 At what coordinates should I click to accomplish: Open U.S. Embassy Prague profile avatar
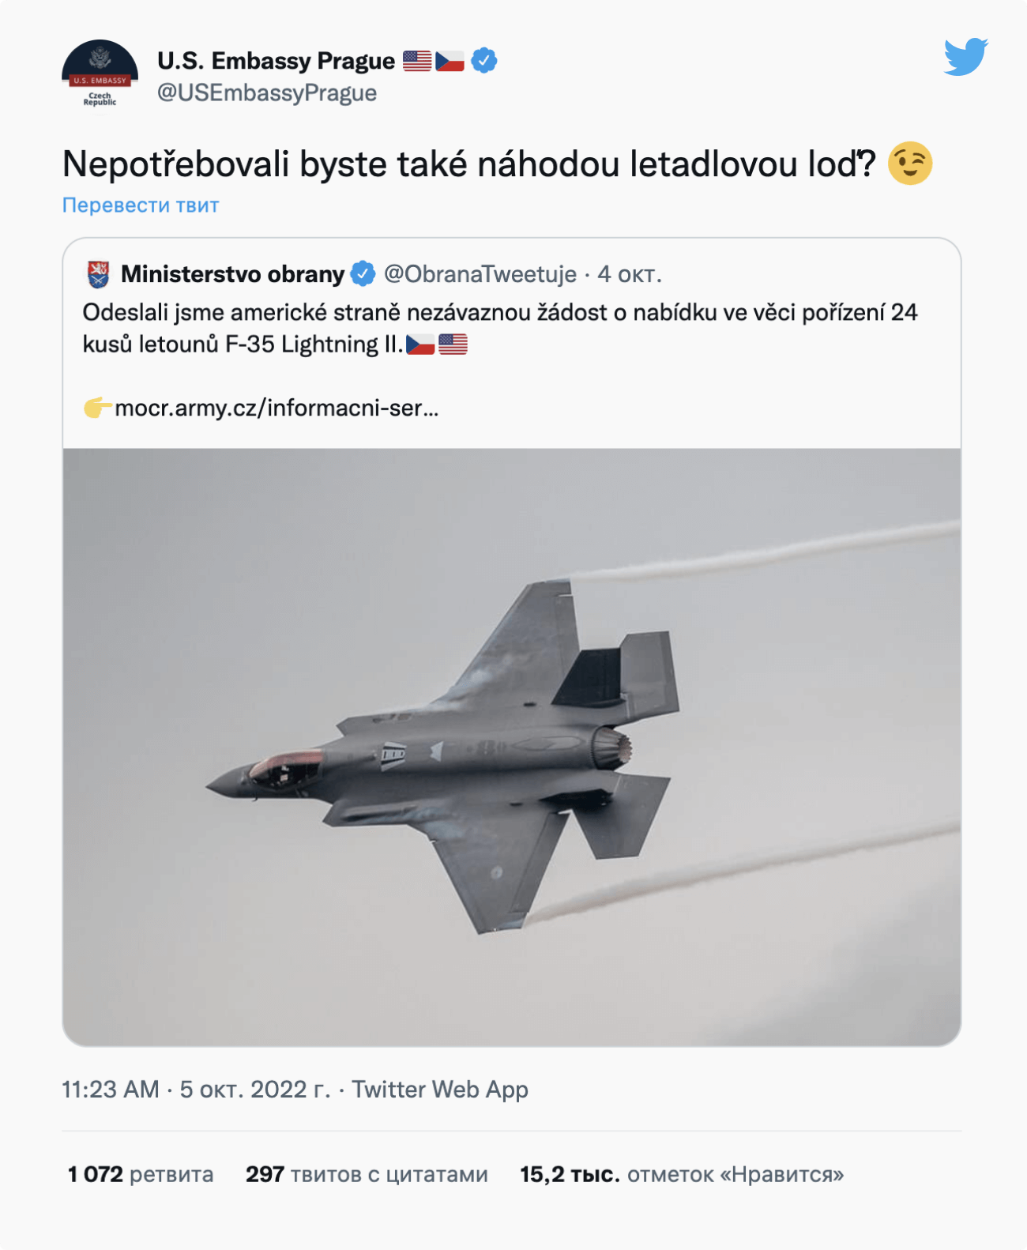tap(100, 77)
